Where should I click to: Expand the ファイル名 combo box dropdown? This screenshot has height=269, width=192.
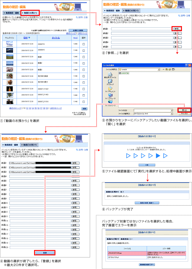(x=172, y=110)
